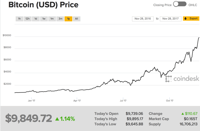Toggle the Closing Price / OHLC switch

click(x=180, y=4)
